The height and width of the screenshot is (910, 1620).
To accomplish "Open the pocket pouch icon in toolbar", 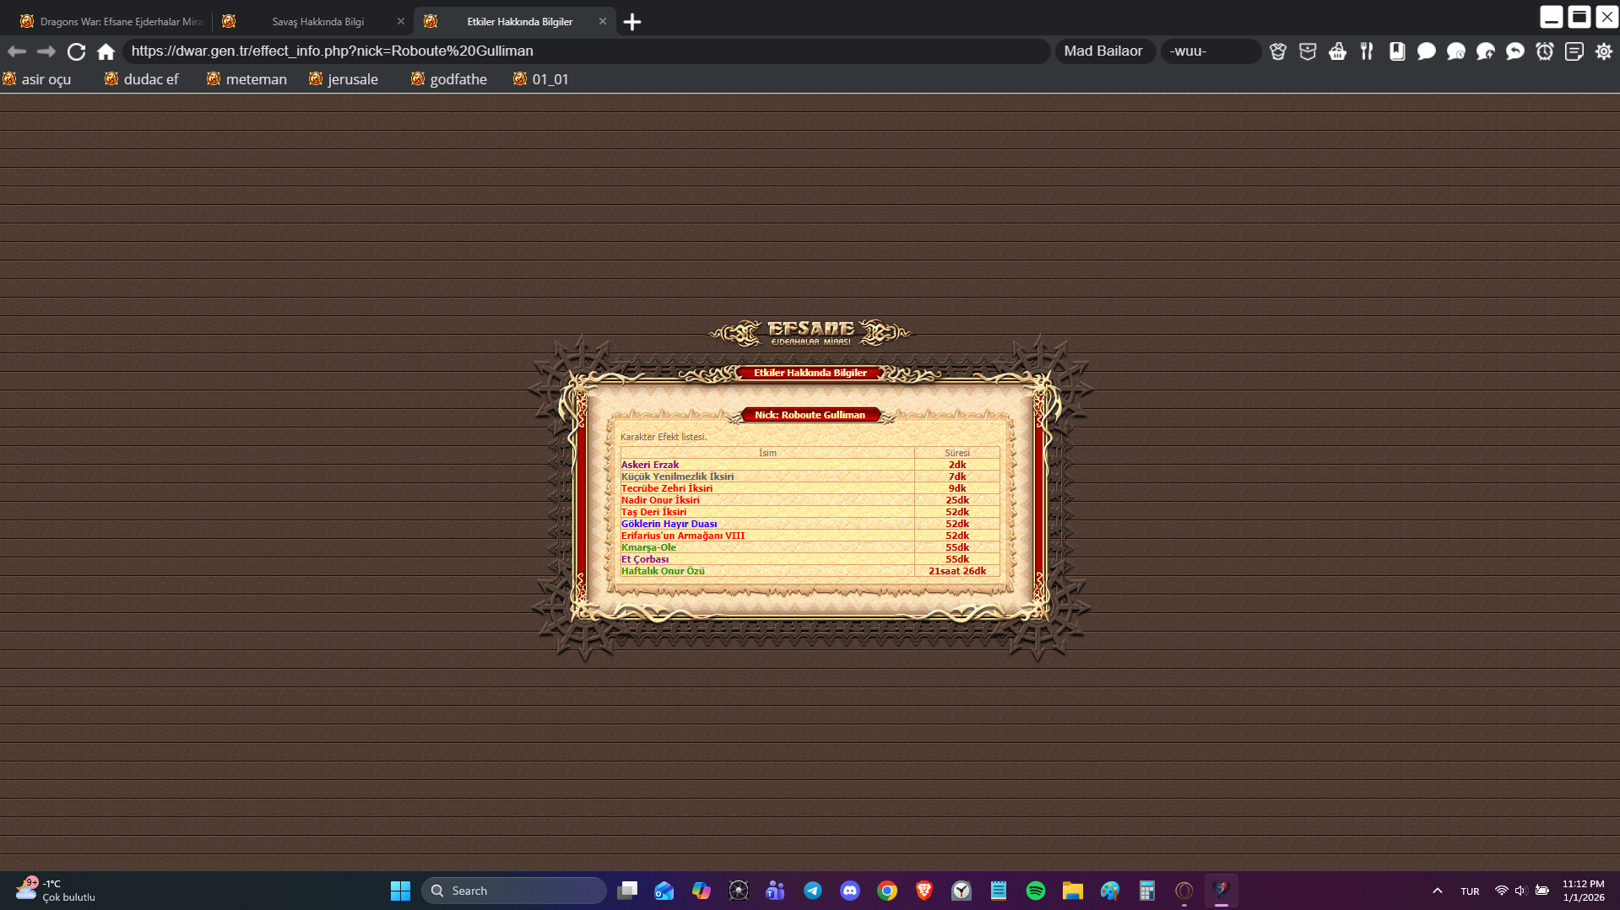I will (1308, 51).
